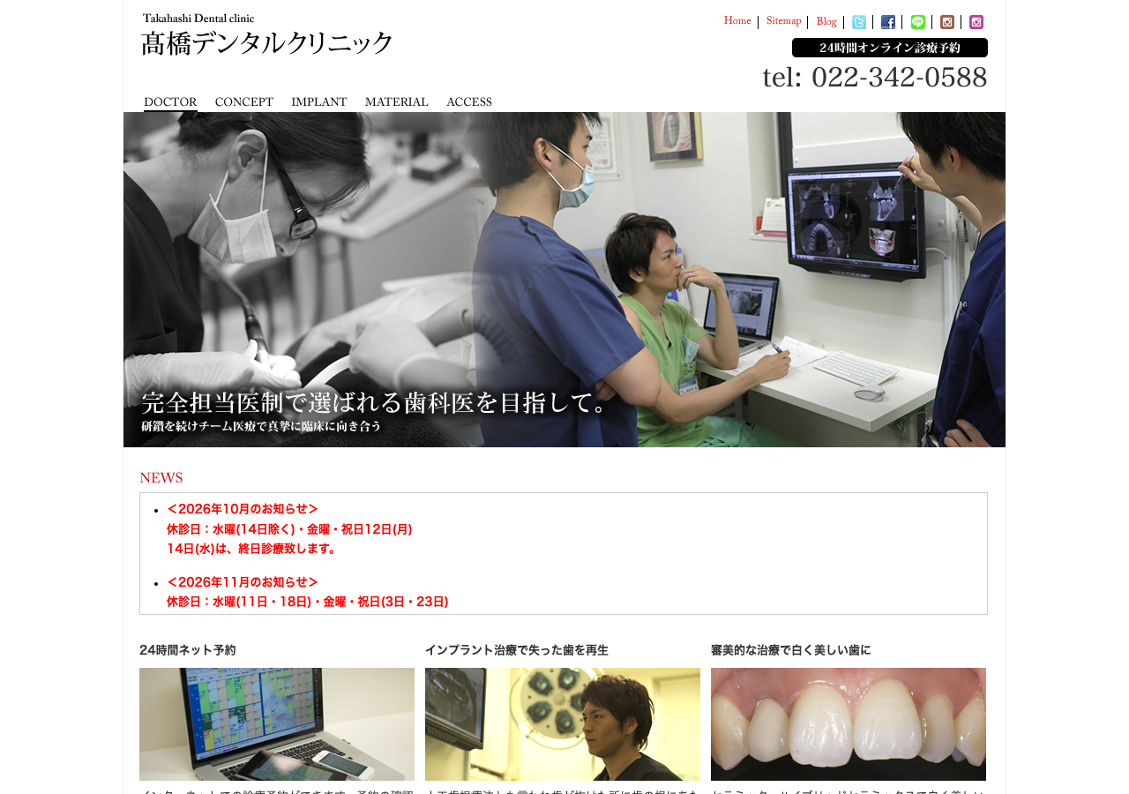Go to the DOCTOR menu page
The width and height of the screenshot is (1129, 794).
click(x=170, y=102)
